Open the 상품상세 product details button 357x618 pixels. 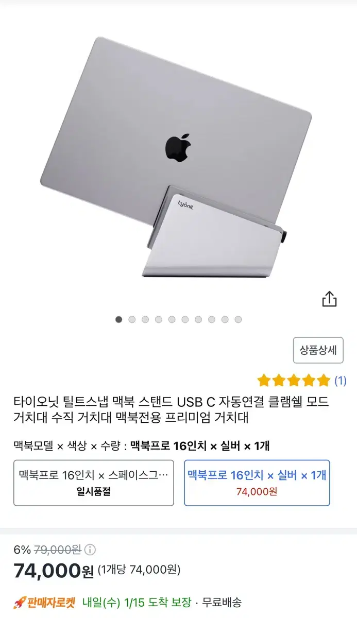318,351
